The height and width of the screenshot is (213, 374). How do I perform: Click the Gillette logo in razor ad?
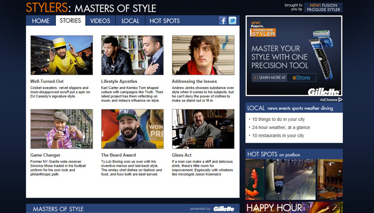point(324,92)
